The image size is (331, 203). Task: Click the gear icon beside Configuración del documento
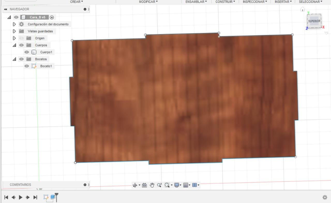coord(21,24)
